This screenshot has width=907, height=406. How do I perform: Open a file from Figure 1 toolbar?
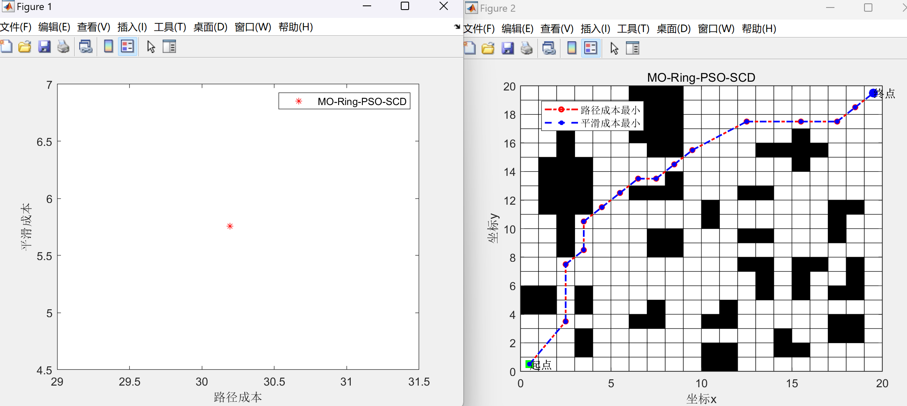pos(25,46)
